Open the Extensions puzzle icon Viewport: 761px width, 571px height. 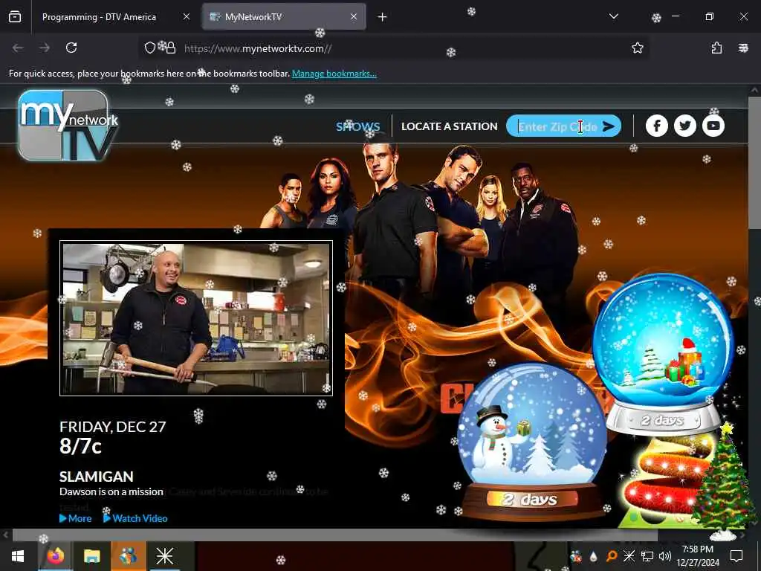click(716, 48)
